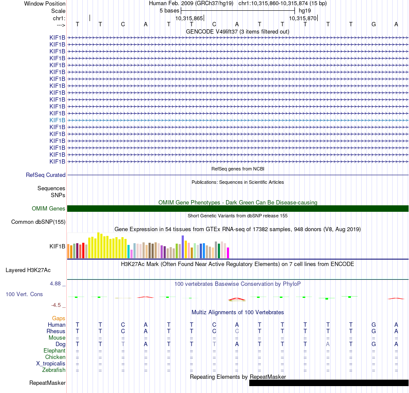409x393 pixels.
Task: Click the SNPs track label
Action: 58,195
